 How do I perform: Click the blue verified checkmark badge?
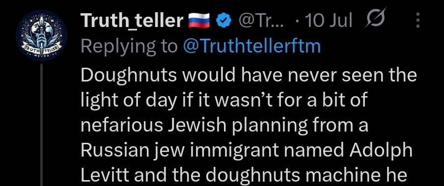pos(223,21)
